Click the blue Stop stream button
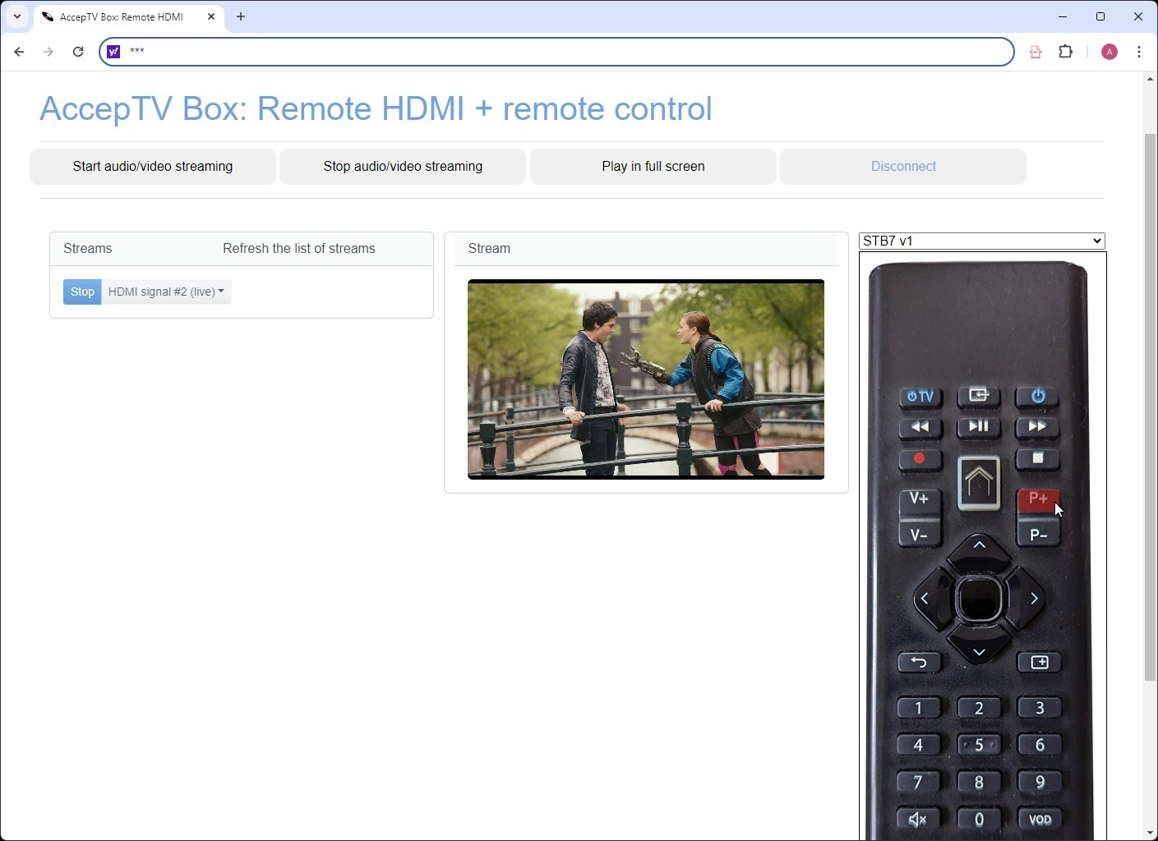This screenshot has height=841, width=1158. point(82,292)
